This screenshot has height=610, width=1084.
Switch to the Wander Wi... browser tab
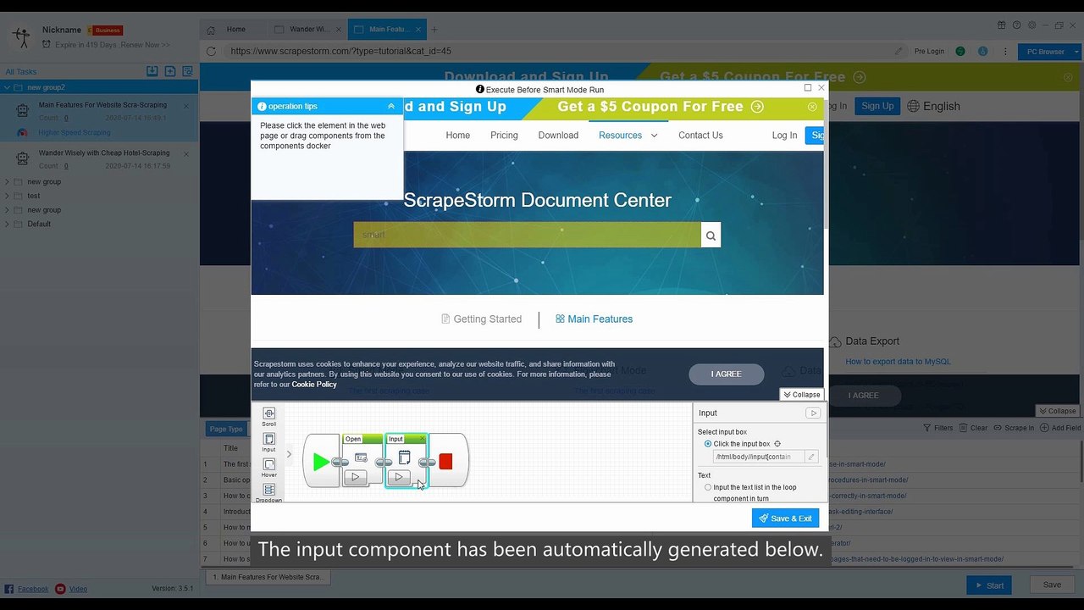coord(308,30)
